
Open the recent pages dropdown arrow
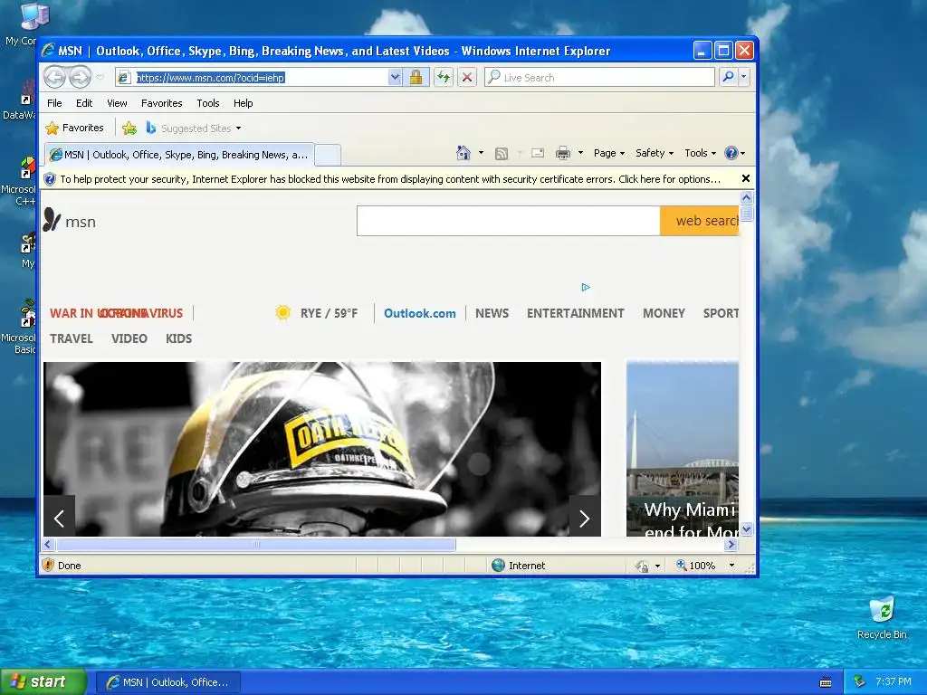pos(100,78)
